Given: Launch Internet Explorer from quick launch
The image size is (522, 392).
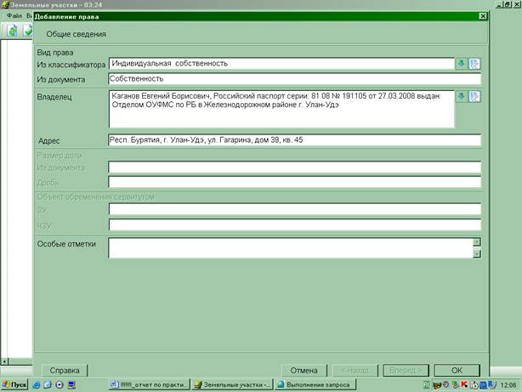Looking at the screenshot, I should (x=37, y=385).
